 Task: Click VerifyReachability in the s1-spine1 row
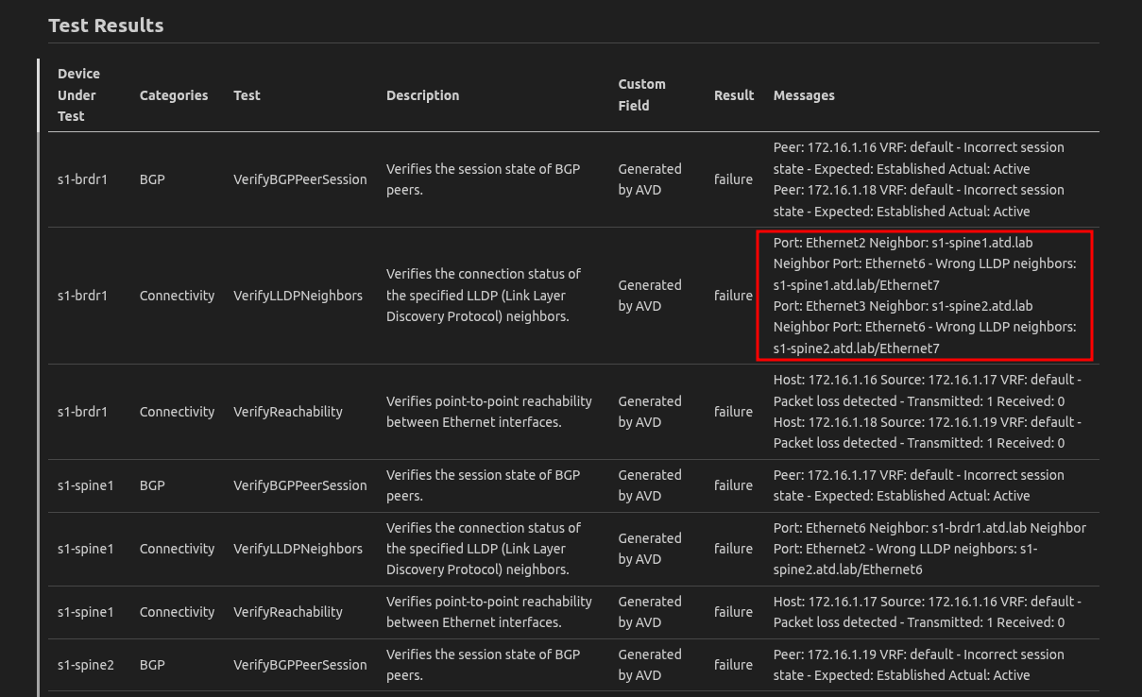point(288,612)
